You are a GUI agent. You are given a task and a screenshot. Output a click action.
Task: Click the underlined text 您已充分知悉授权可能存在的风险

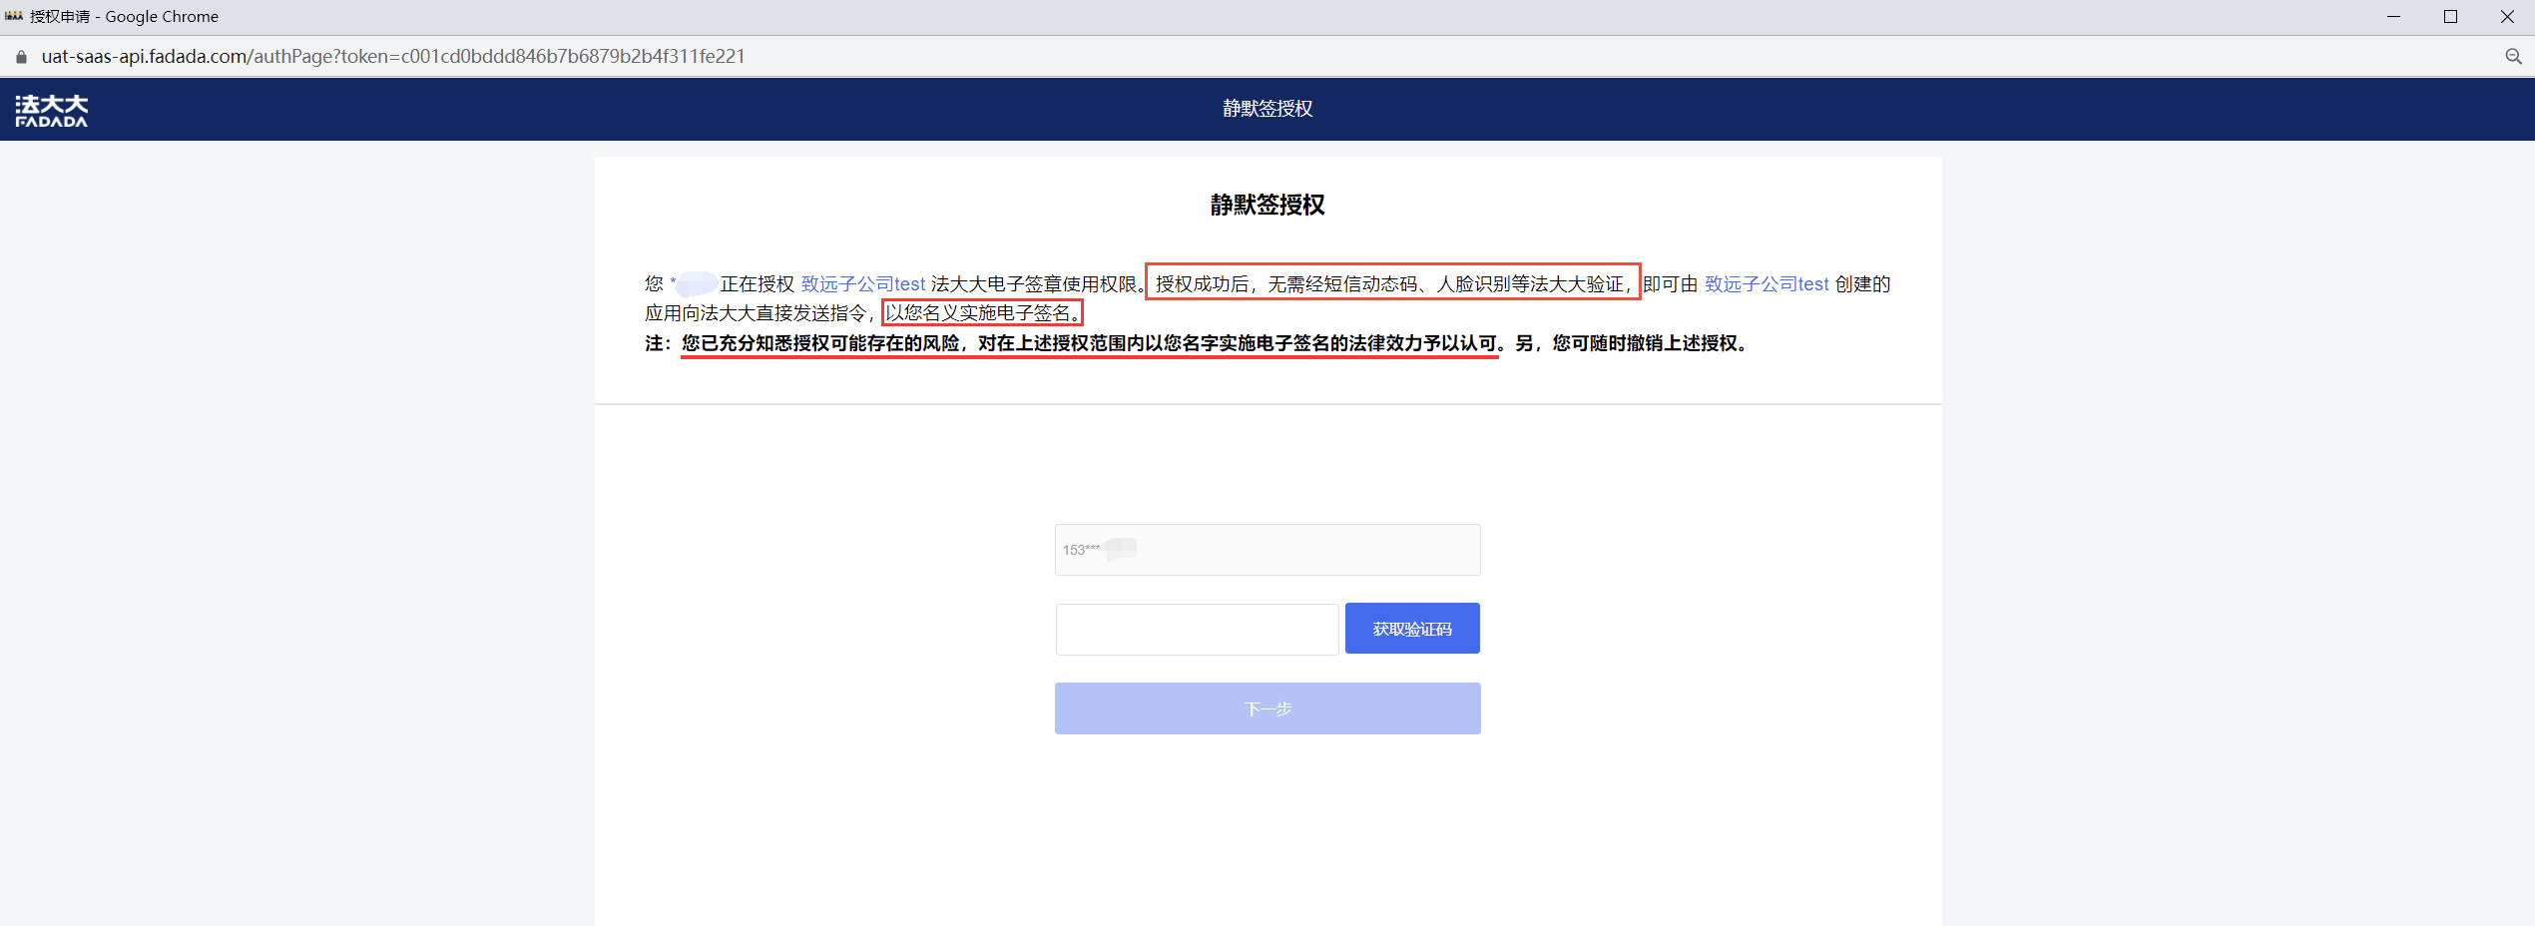[x=820, y=343]
